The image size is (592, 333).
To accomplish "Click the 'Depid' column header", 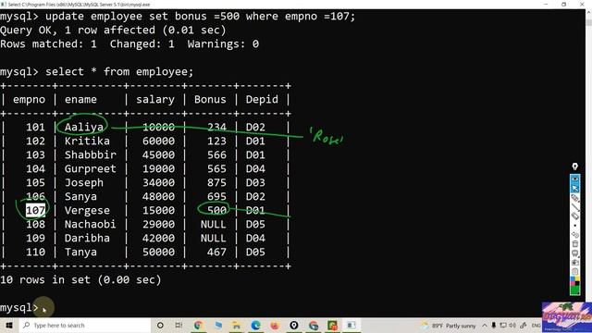I will point(262,100).
